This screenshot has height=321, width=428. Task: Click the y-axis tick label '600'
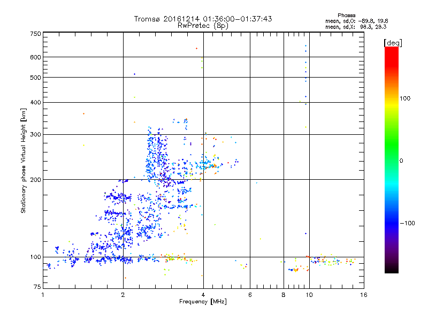click(x=36, y=57)
